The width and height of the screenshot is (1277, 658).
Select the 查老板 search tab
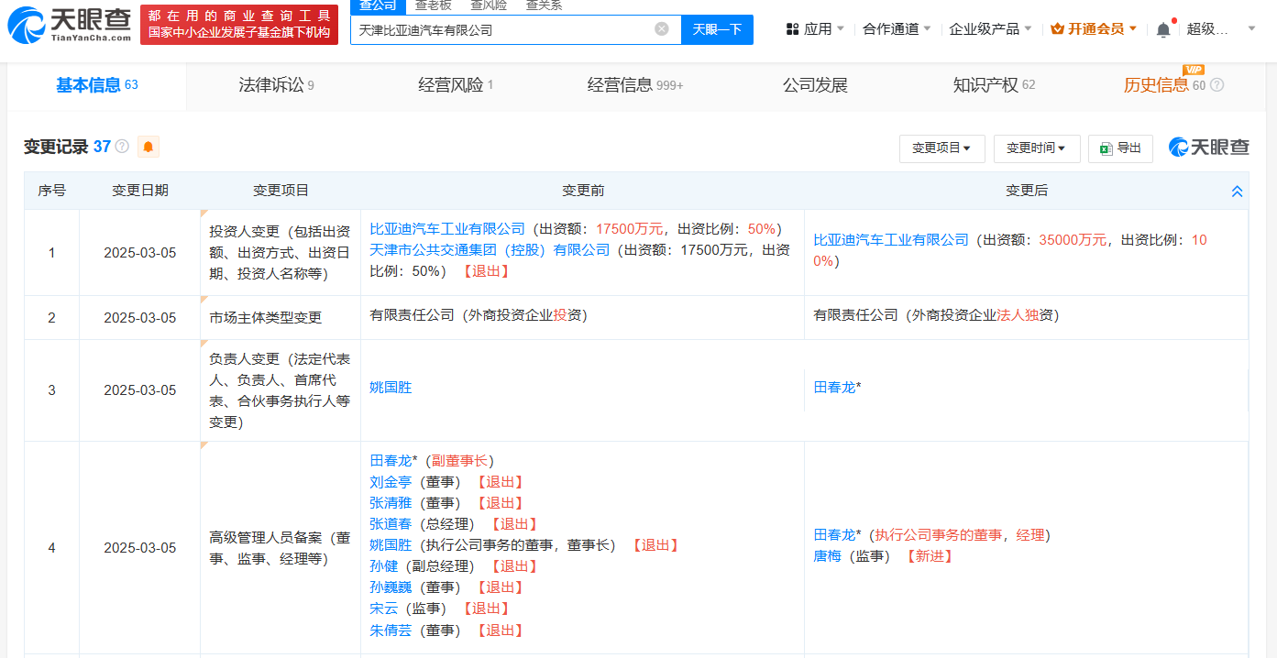point(433,5)
